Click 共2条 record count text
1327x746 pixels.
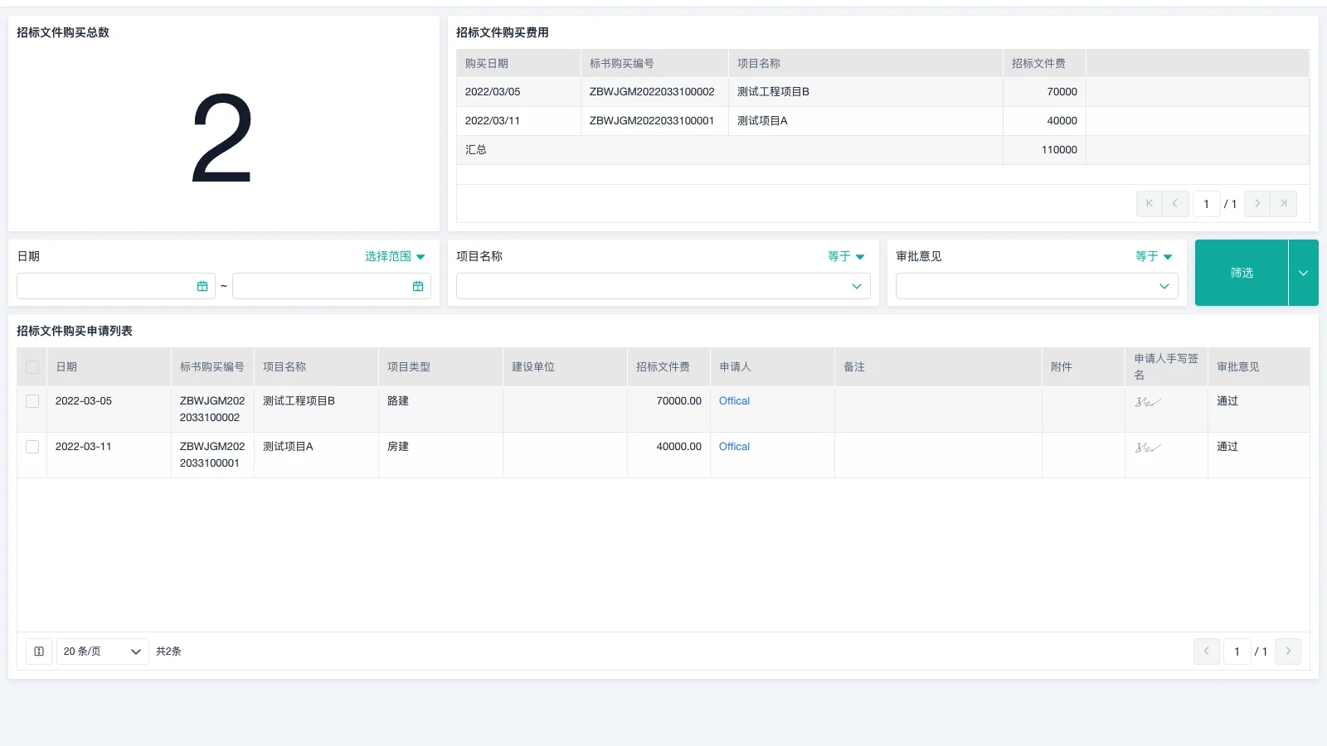[168, 652]
